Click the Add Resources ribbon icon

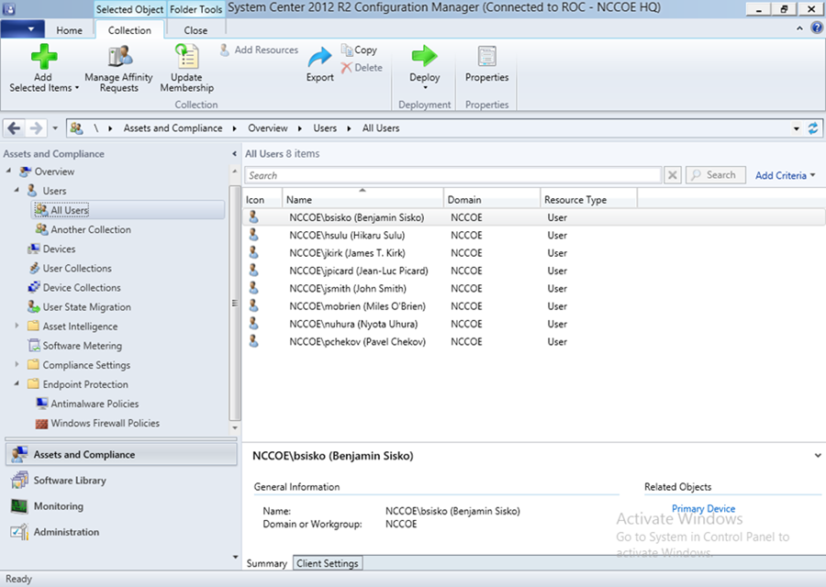[x=225, y=50]
